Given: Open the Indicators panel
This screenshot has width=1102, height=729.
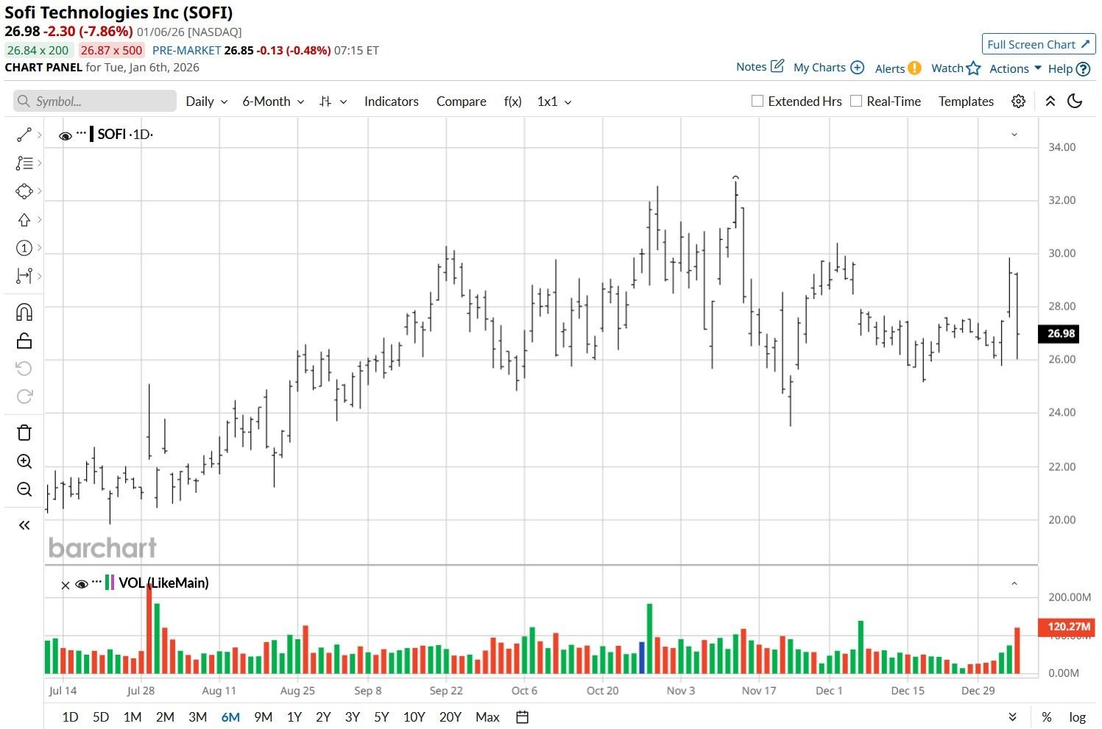Looking at the screenshot, I should (x=391, y=102).
